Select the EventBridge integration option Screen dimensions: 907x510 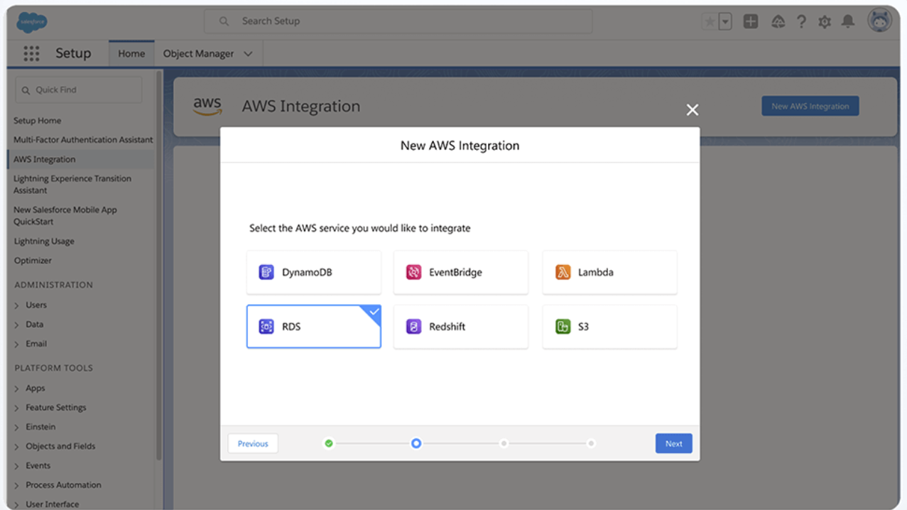pyautogui.click(x=460, y=272)
